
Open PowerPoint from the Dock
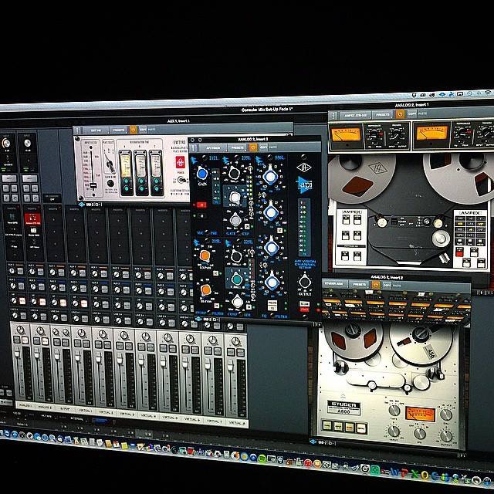[404, 472]
